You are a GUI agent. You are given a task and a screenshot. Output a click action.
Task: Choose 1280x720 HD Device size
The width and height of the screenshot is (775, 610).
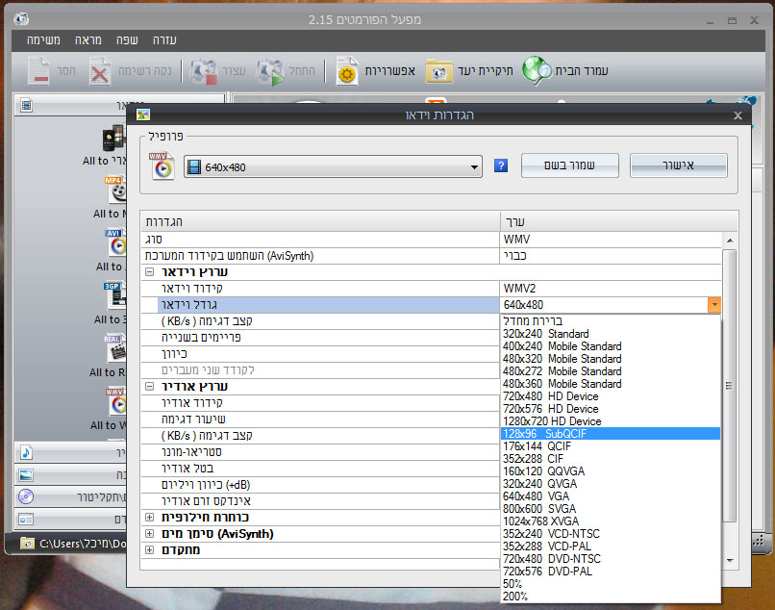[x=611, y=421]
